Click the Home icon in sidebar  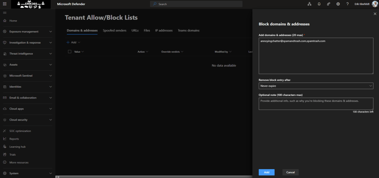pos(4,21)
